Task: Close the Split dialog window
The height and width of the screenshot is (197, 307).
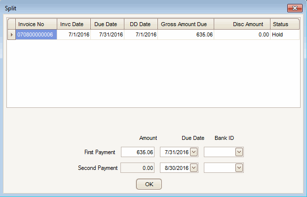Action: (x=294, y=9)
